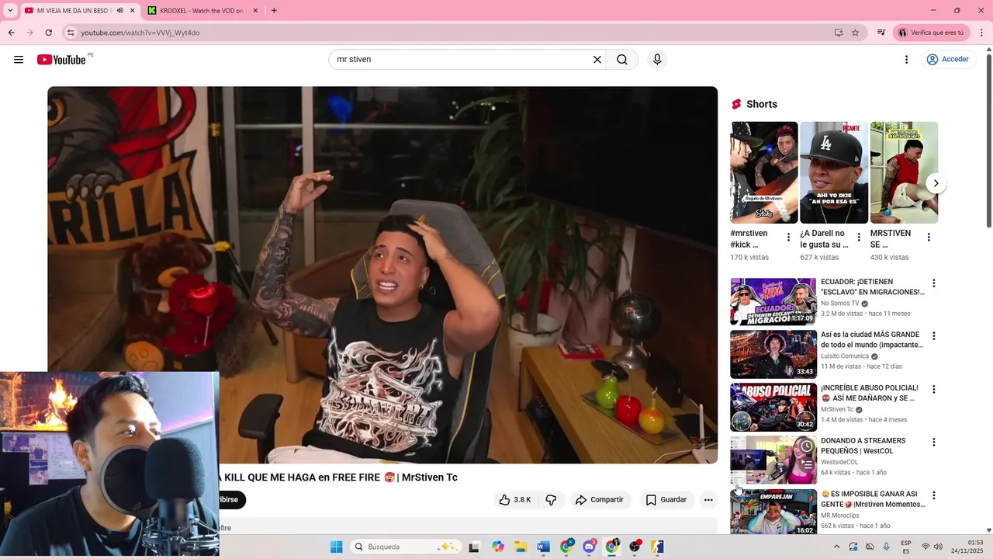The height and width of the screenshot is (559, 993).
Task: Click the taskbar Búsqueda search box
Action: point(405,547)
